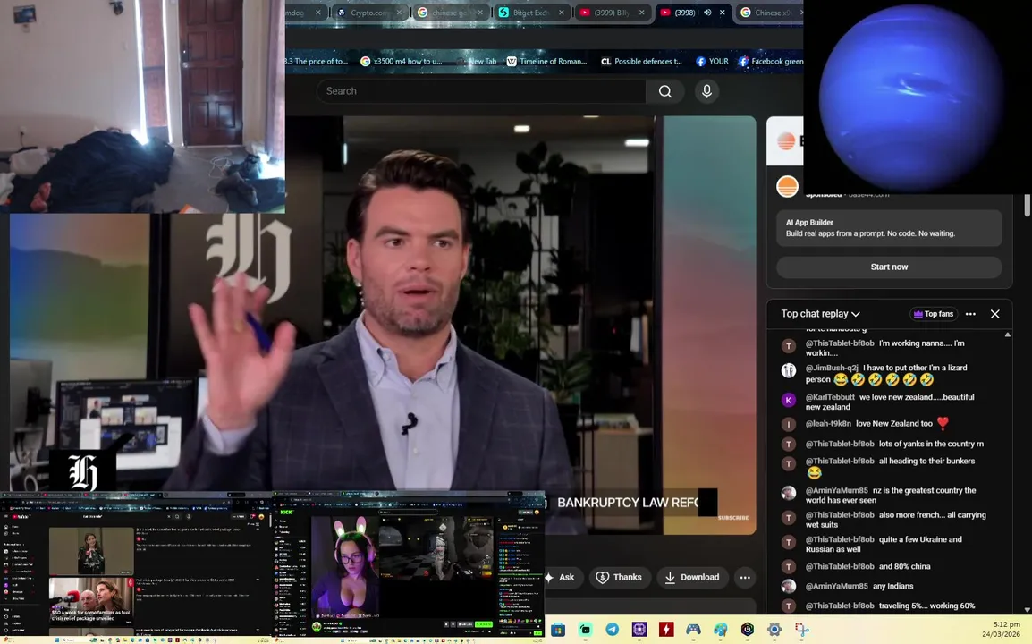Open the Facebook 'YOUR' bookmark
Screen dimensions: 1032x644
(x=712, y=61)
